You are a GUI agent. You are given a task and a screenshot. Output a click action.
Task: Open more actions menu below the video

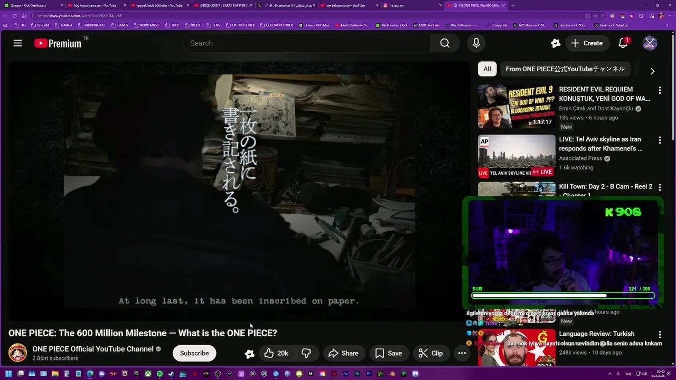[462, 353]
